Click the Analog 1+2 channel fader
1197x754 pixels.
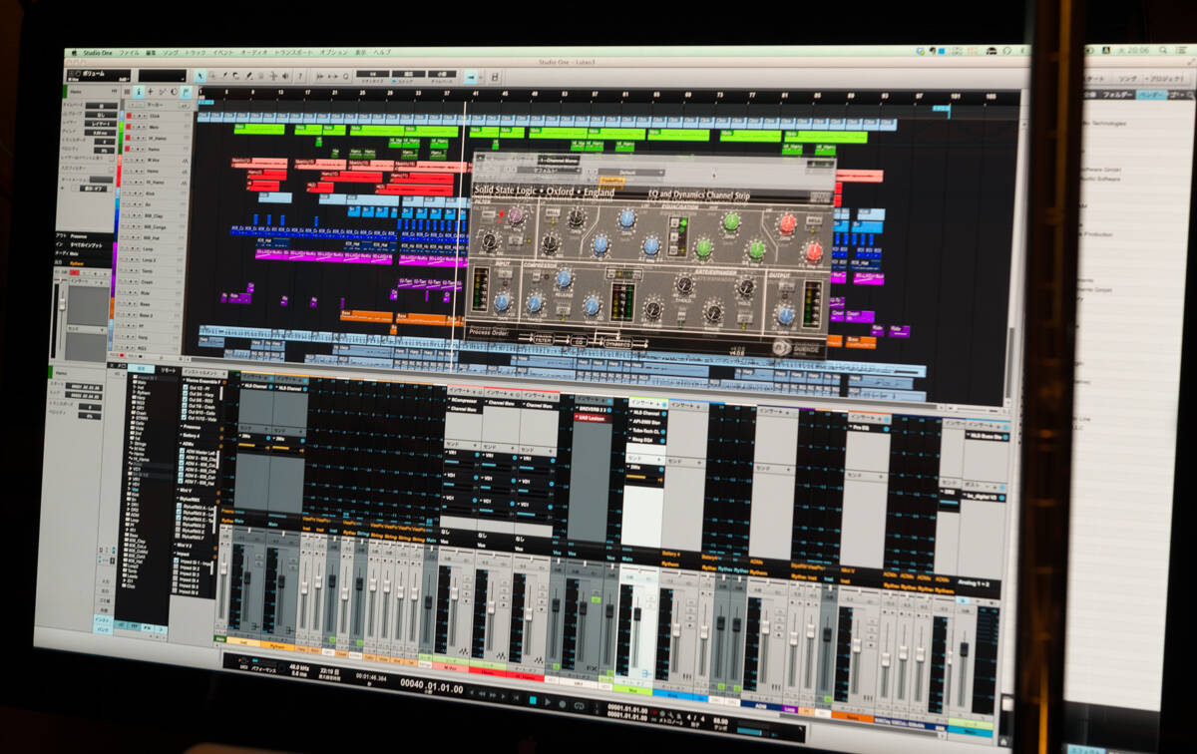[963, 650]
